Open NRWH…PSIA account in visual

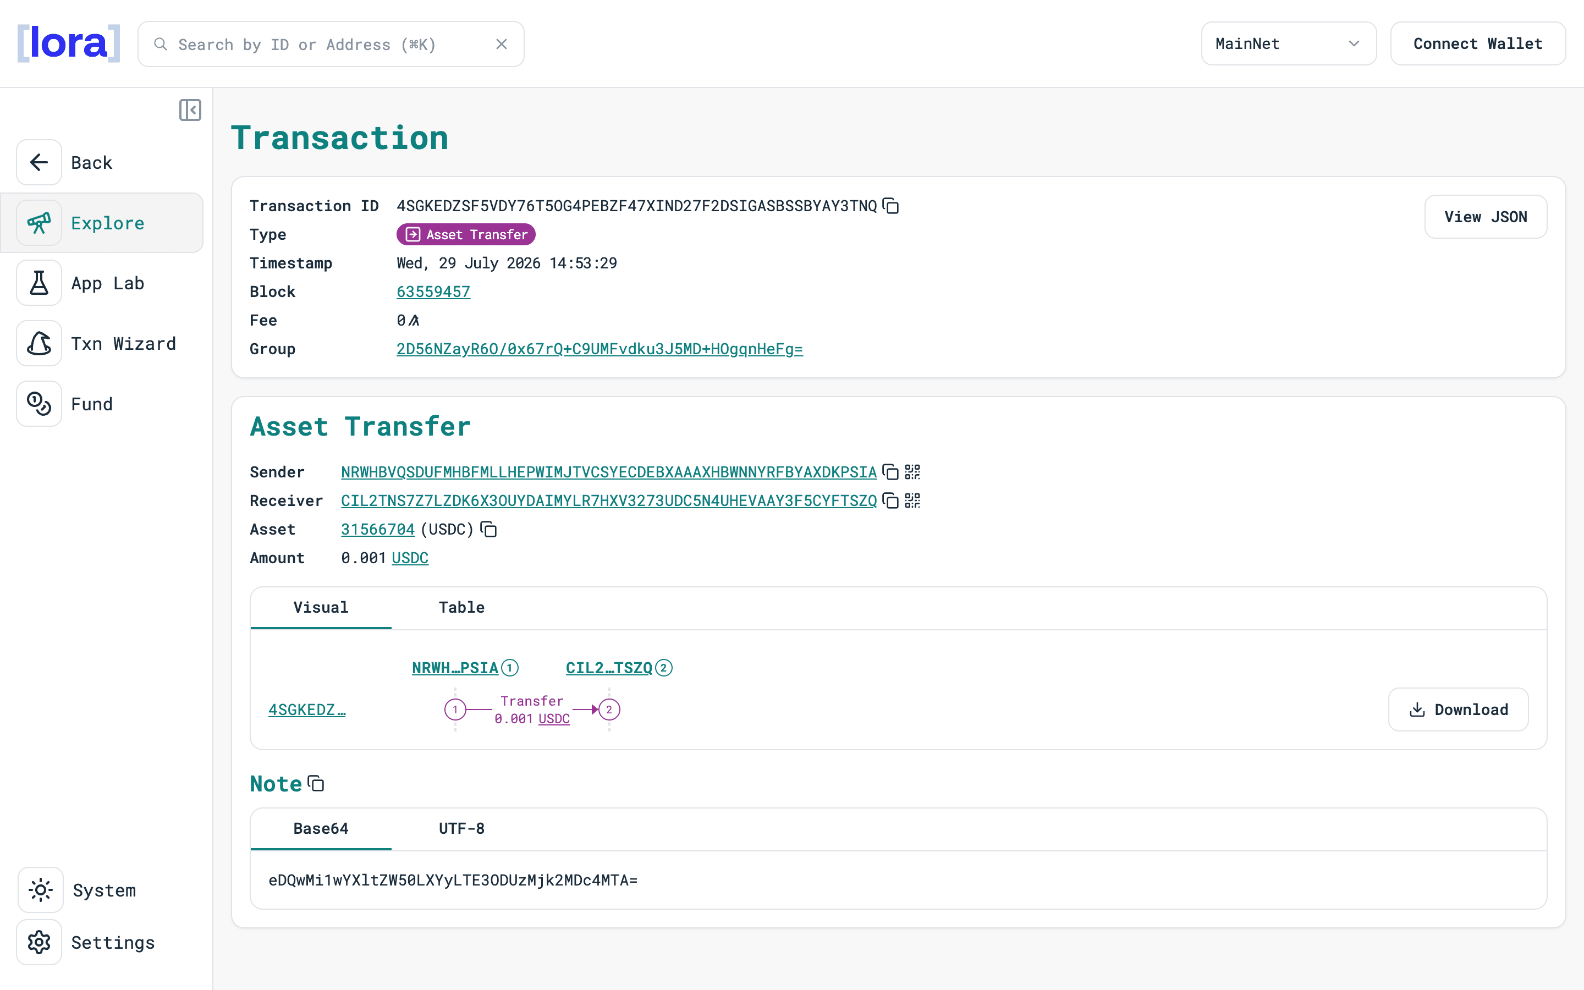455,668
